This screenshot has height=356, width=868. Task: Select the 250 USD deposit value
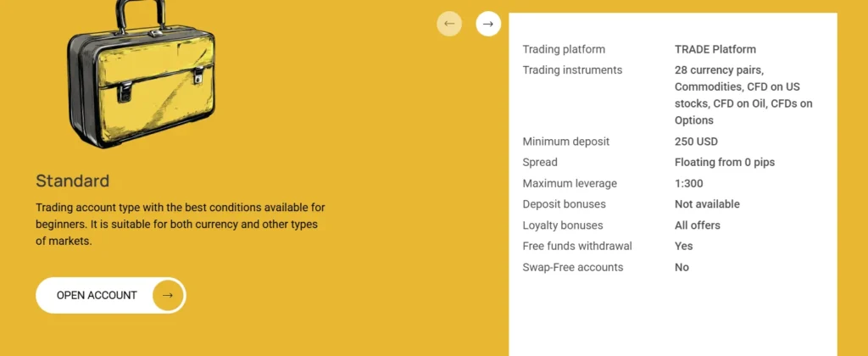(696, 142)
